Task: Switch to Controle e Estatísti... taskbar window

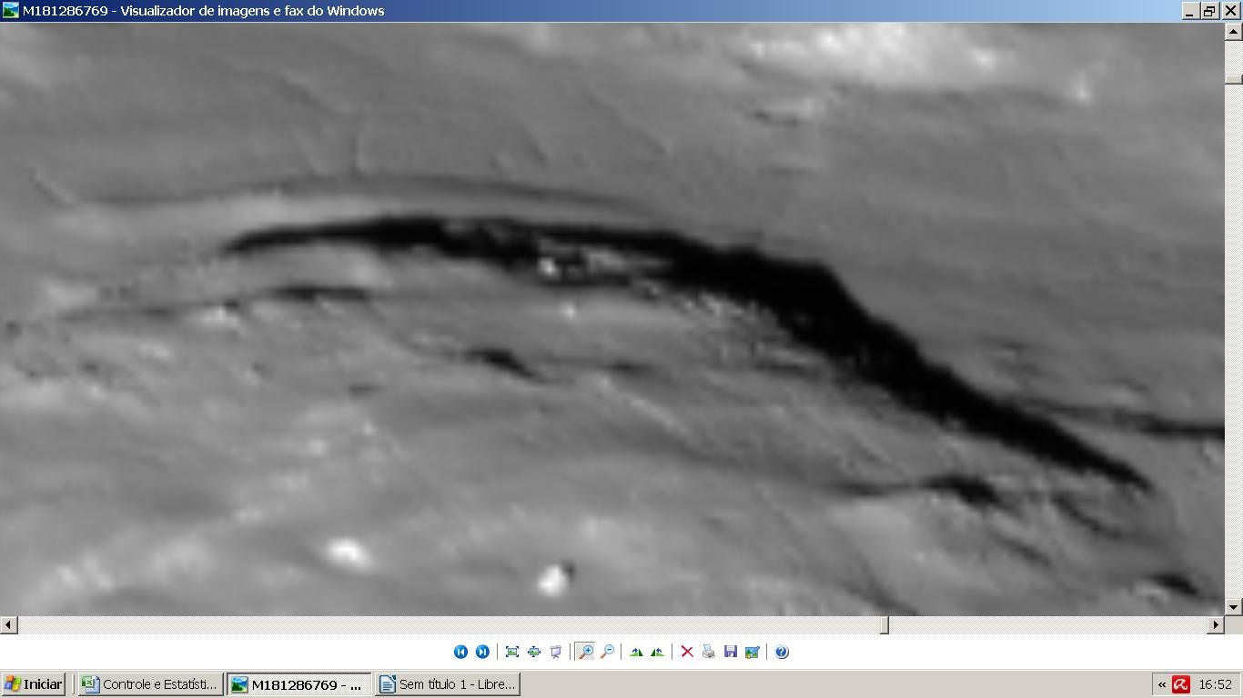Action: pos(150,684)
